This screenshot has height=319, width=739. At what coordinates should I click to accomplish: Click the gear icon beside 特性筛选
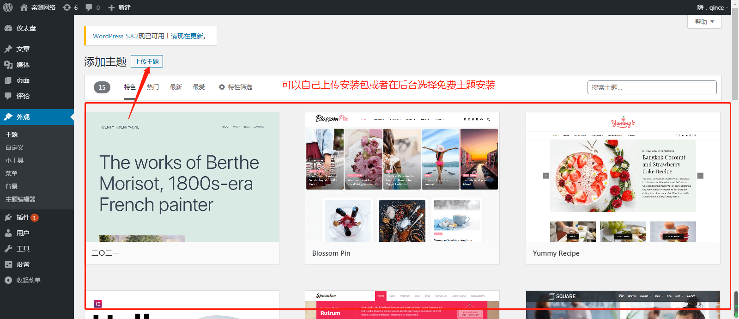pyautogui.click(x=222, y=87)
